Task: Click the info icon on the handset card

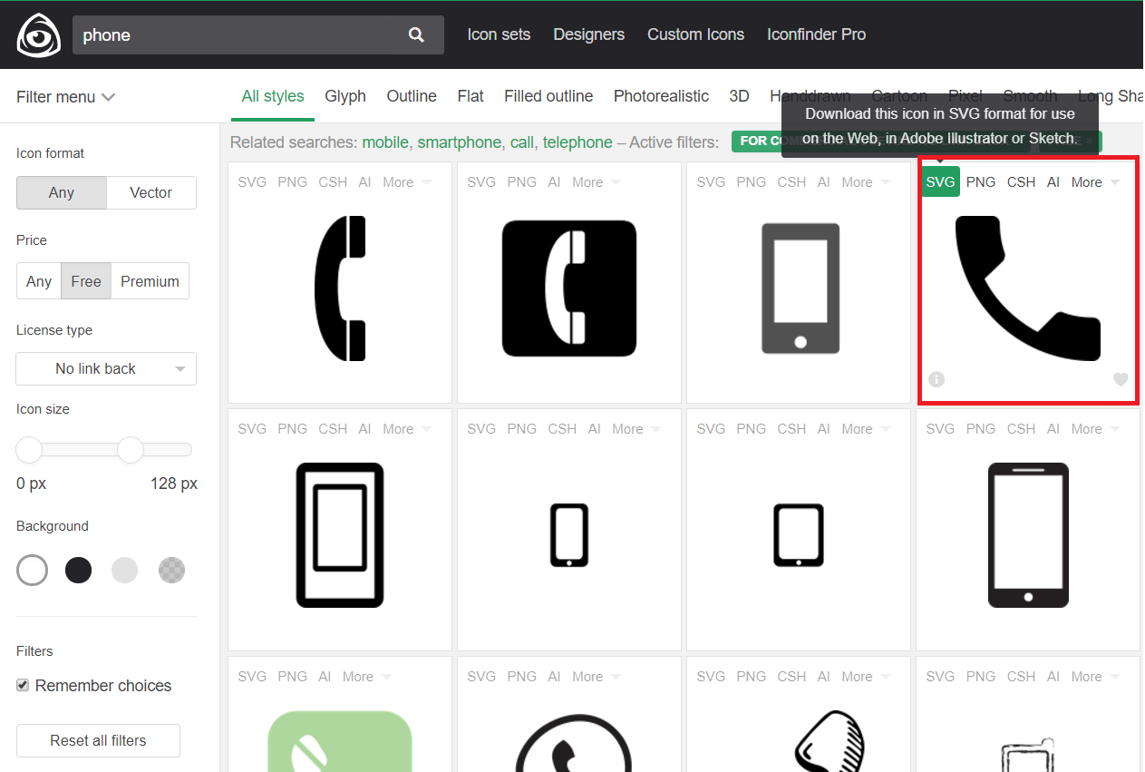Action: pos(936,379)
